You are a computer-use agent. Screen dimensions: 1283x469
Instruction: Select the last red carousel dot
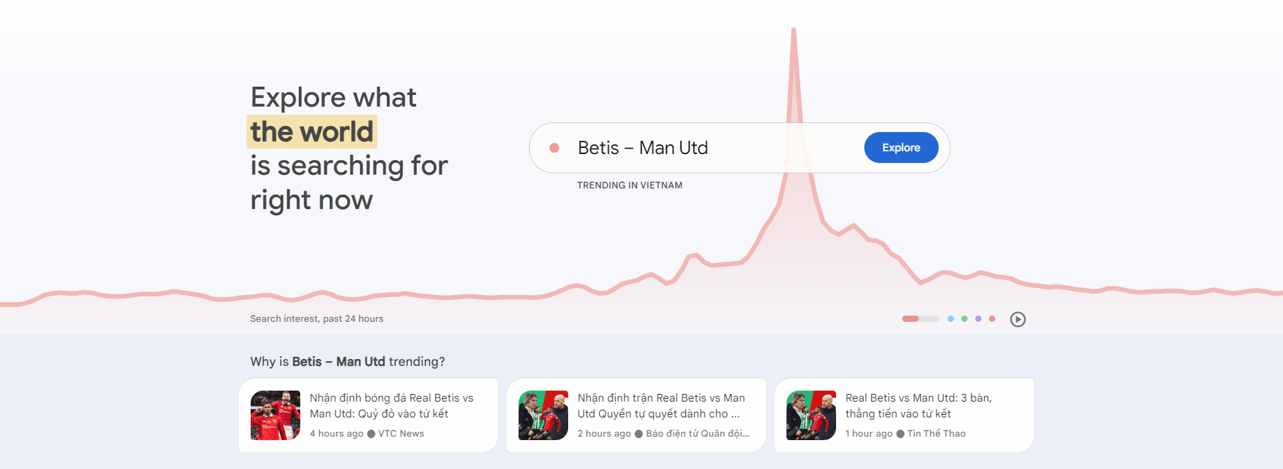point(992,318)
